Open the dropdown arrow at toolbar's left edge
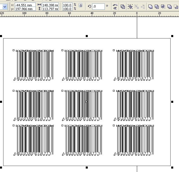Screen dimensions: 179x172 click(4, 6)
